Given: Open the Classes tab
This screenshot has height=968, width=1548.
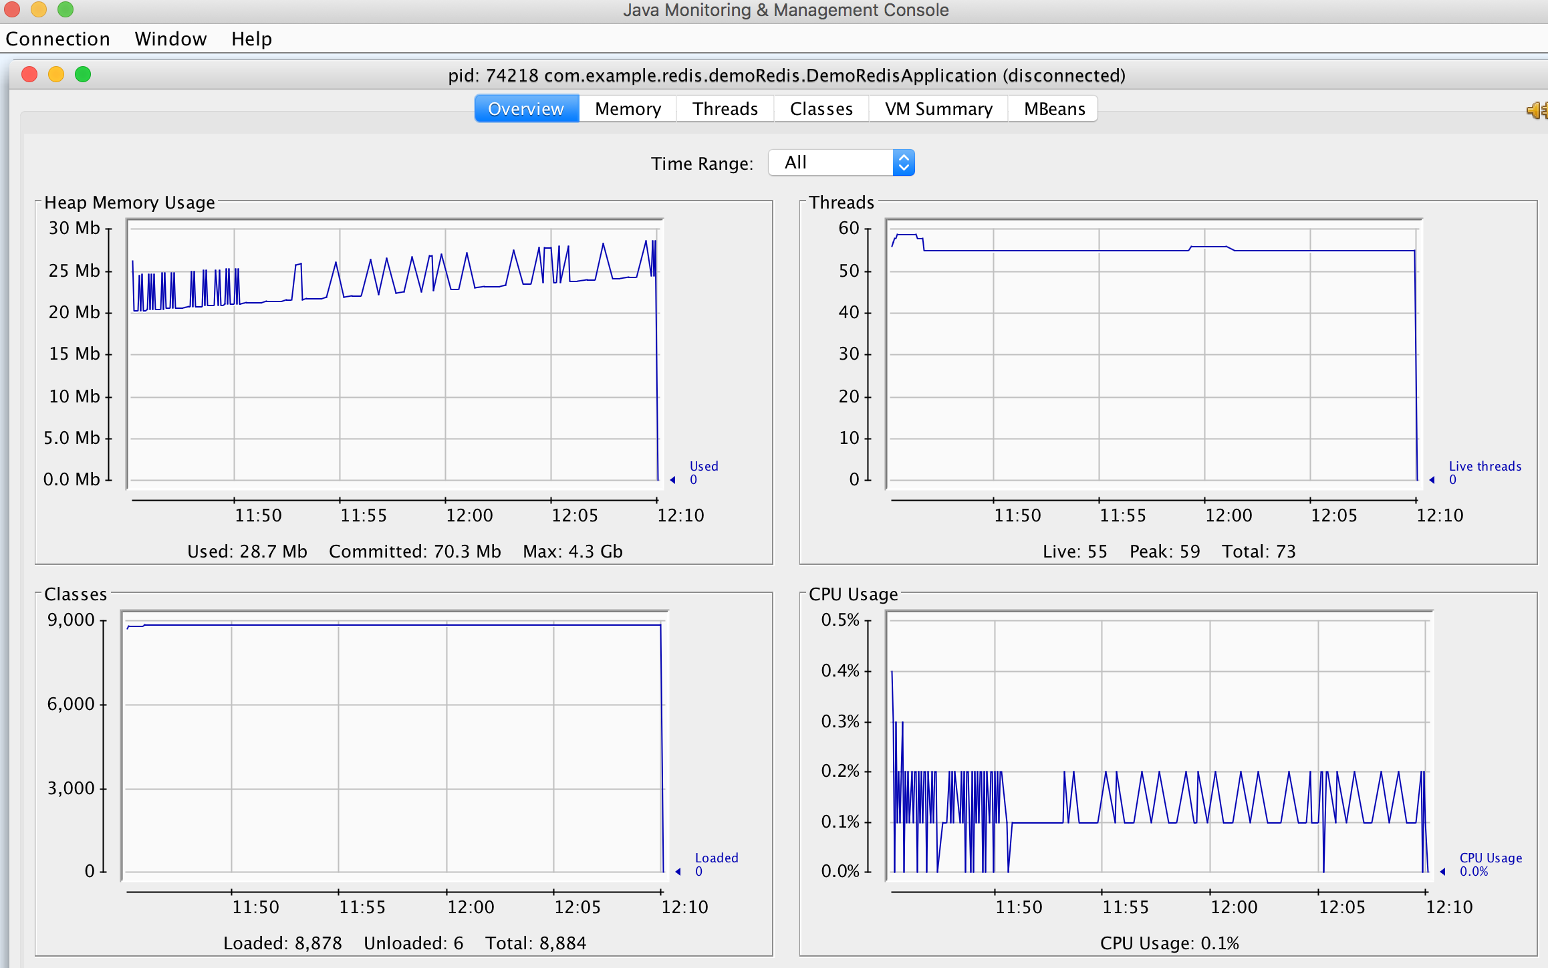Looking at the screenshot, I should pos(821,109).
